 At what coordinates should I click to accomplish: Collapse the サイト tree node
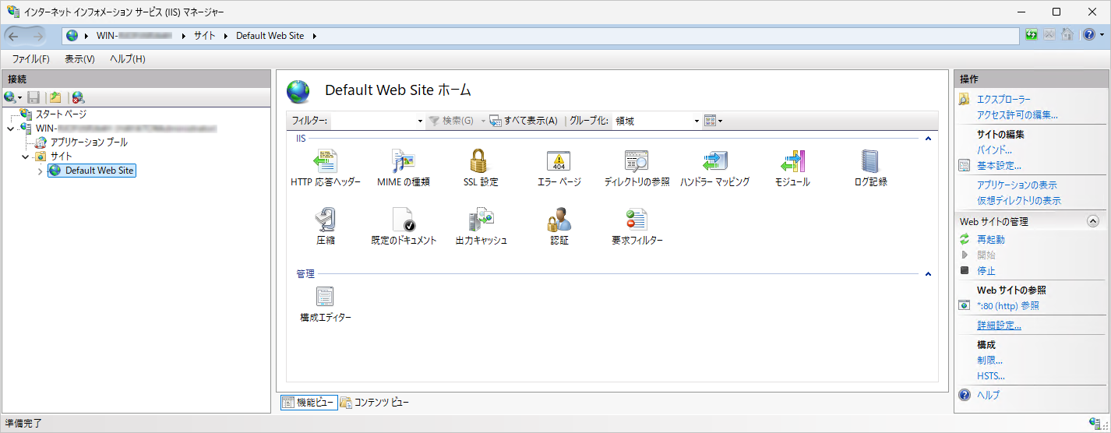26,157
